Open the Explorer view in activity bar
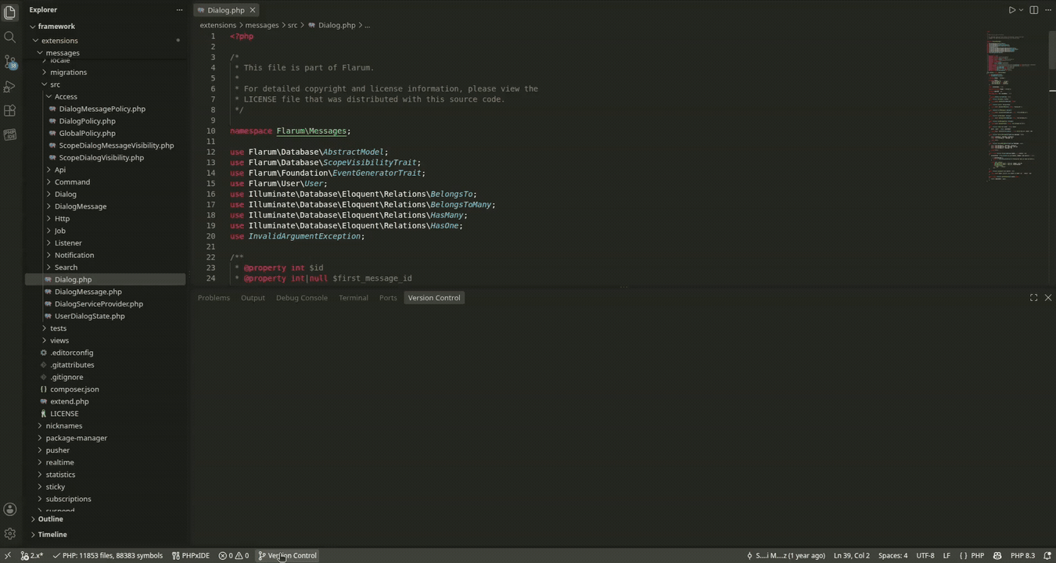This screenshot has width=1056, height=563. 10,13
